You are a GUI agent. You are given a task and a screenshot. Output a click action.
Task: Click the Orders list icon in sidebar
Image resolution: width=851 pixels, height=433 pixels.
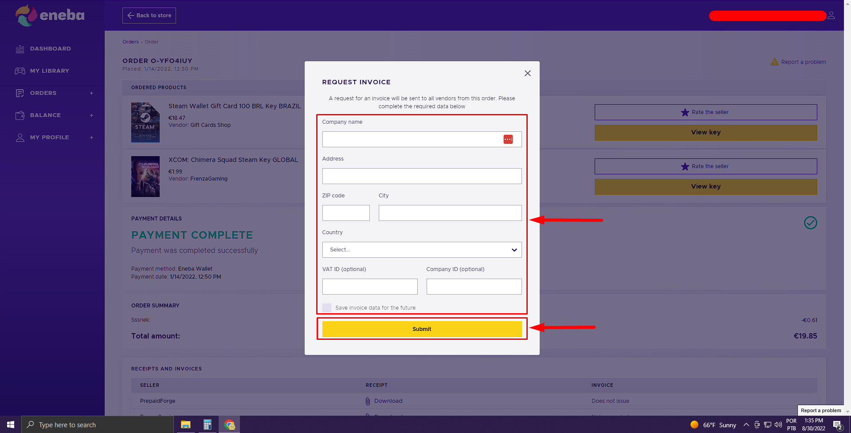[20, 93]
